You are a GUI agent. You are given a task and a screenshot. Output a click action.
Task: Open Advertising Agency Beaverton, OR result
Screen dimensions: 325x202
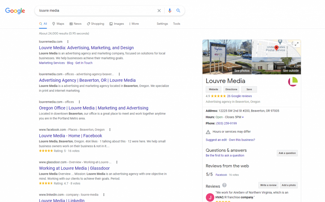pos(87,80)
